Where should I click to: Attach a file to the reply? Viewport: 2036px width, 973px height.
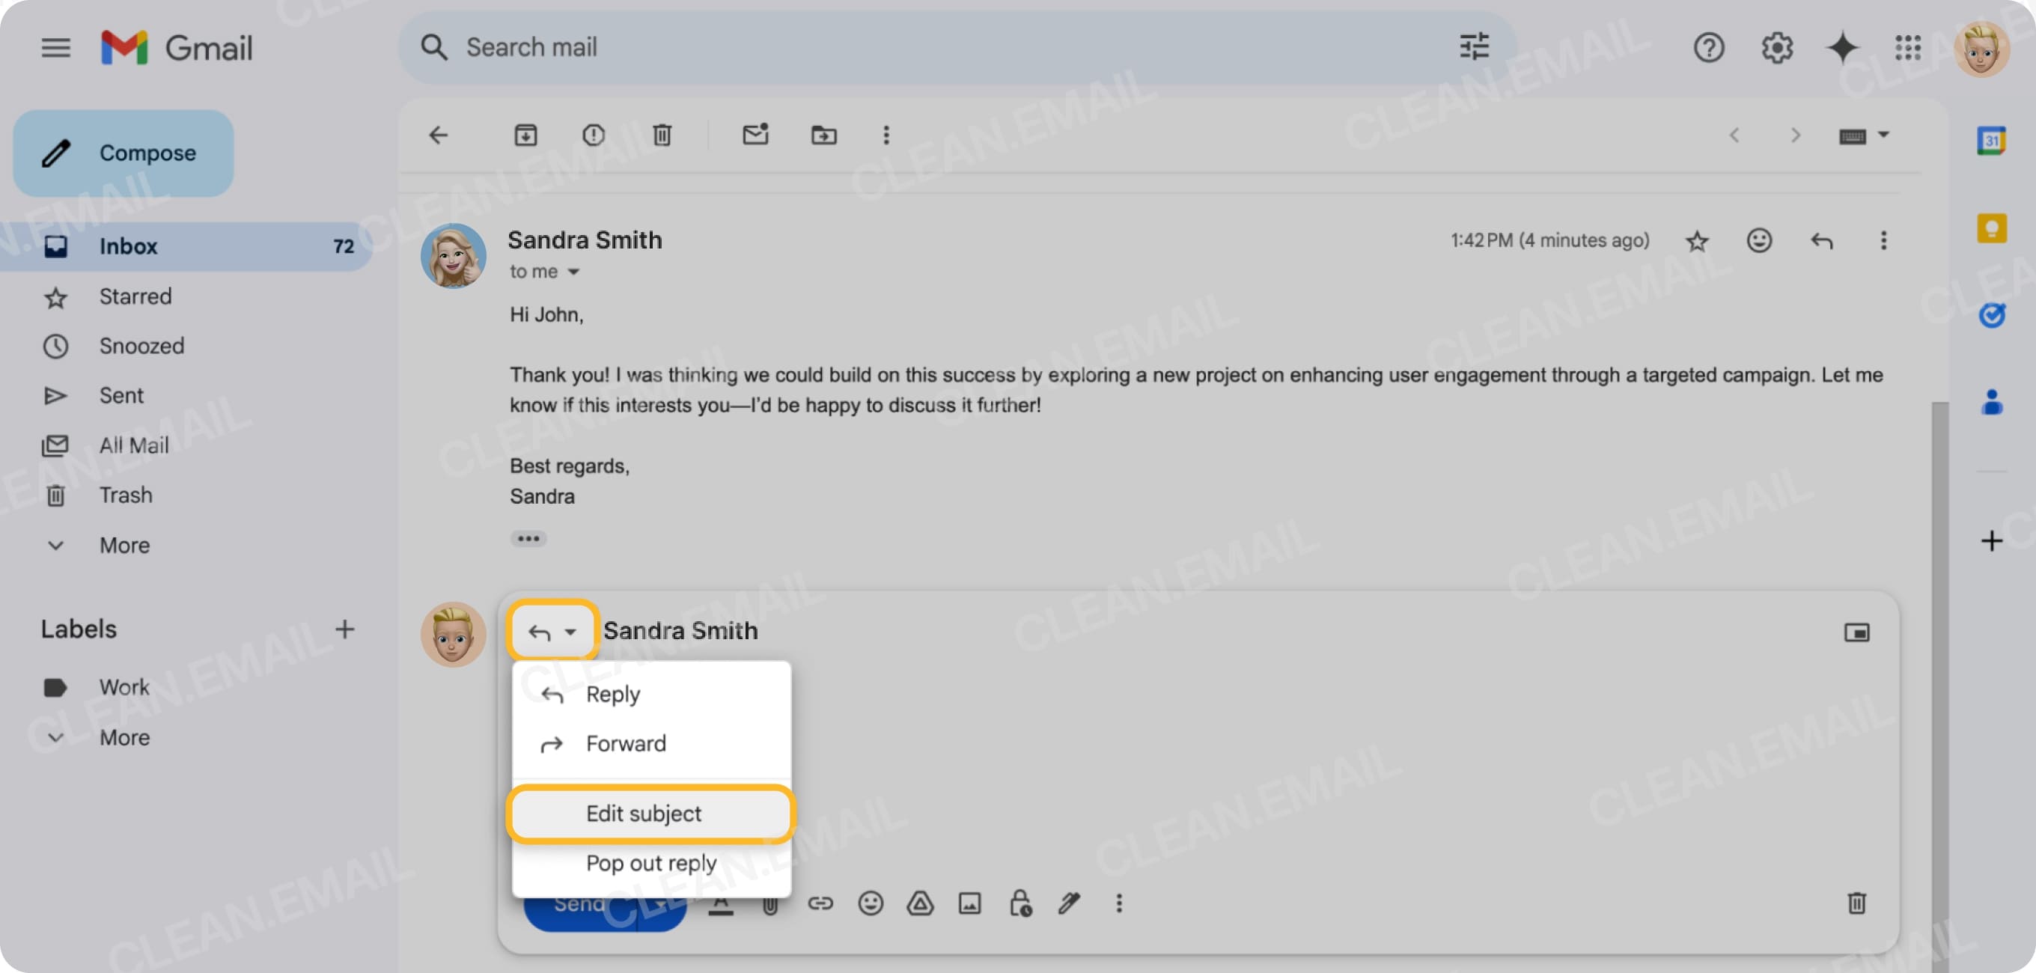click(771, 903)
